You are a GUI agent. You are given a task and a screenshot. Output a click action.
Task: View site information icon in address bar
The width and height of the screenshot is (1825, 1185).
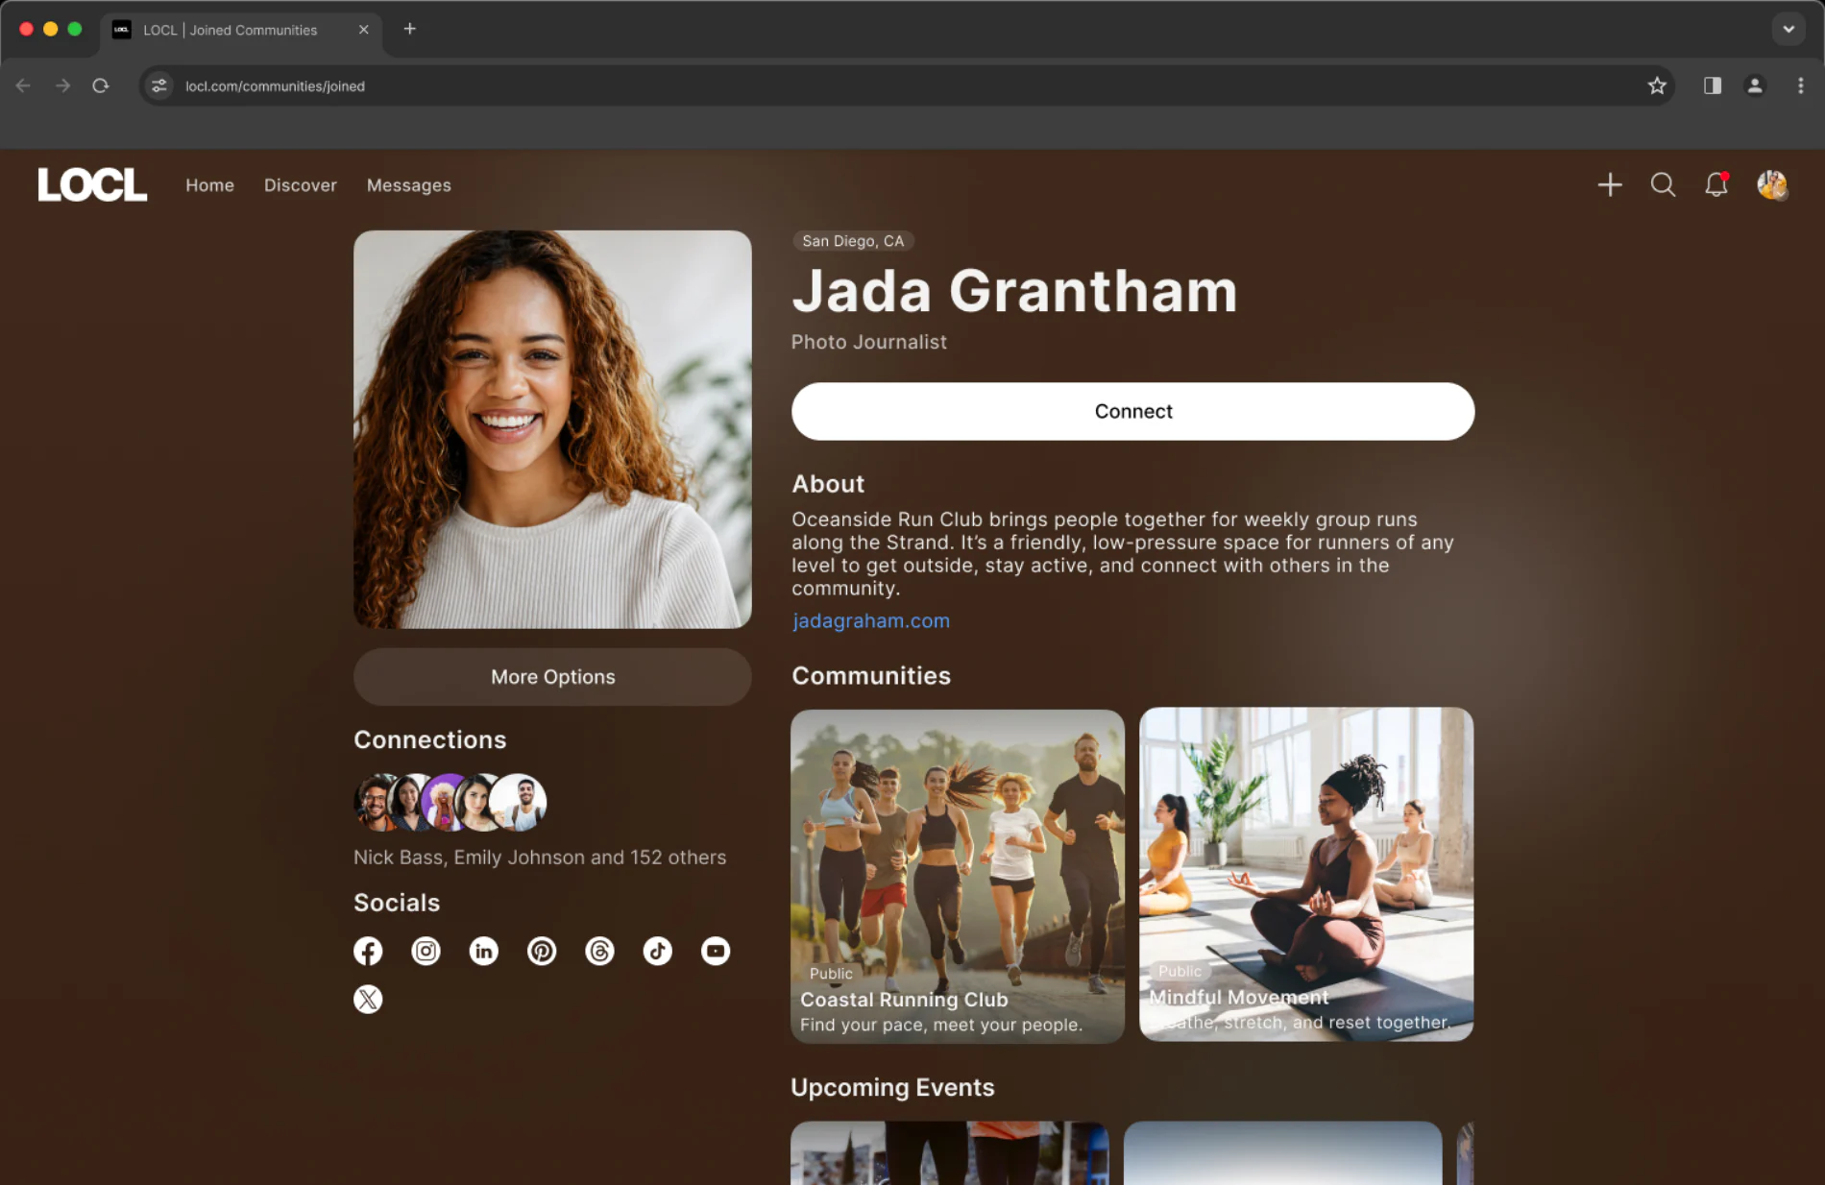tap(159, 85)
